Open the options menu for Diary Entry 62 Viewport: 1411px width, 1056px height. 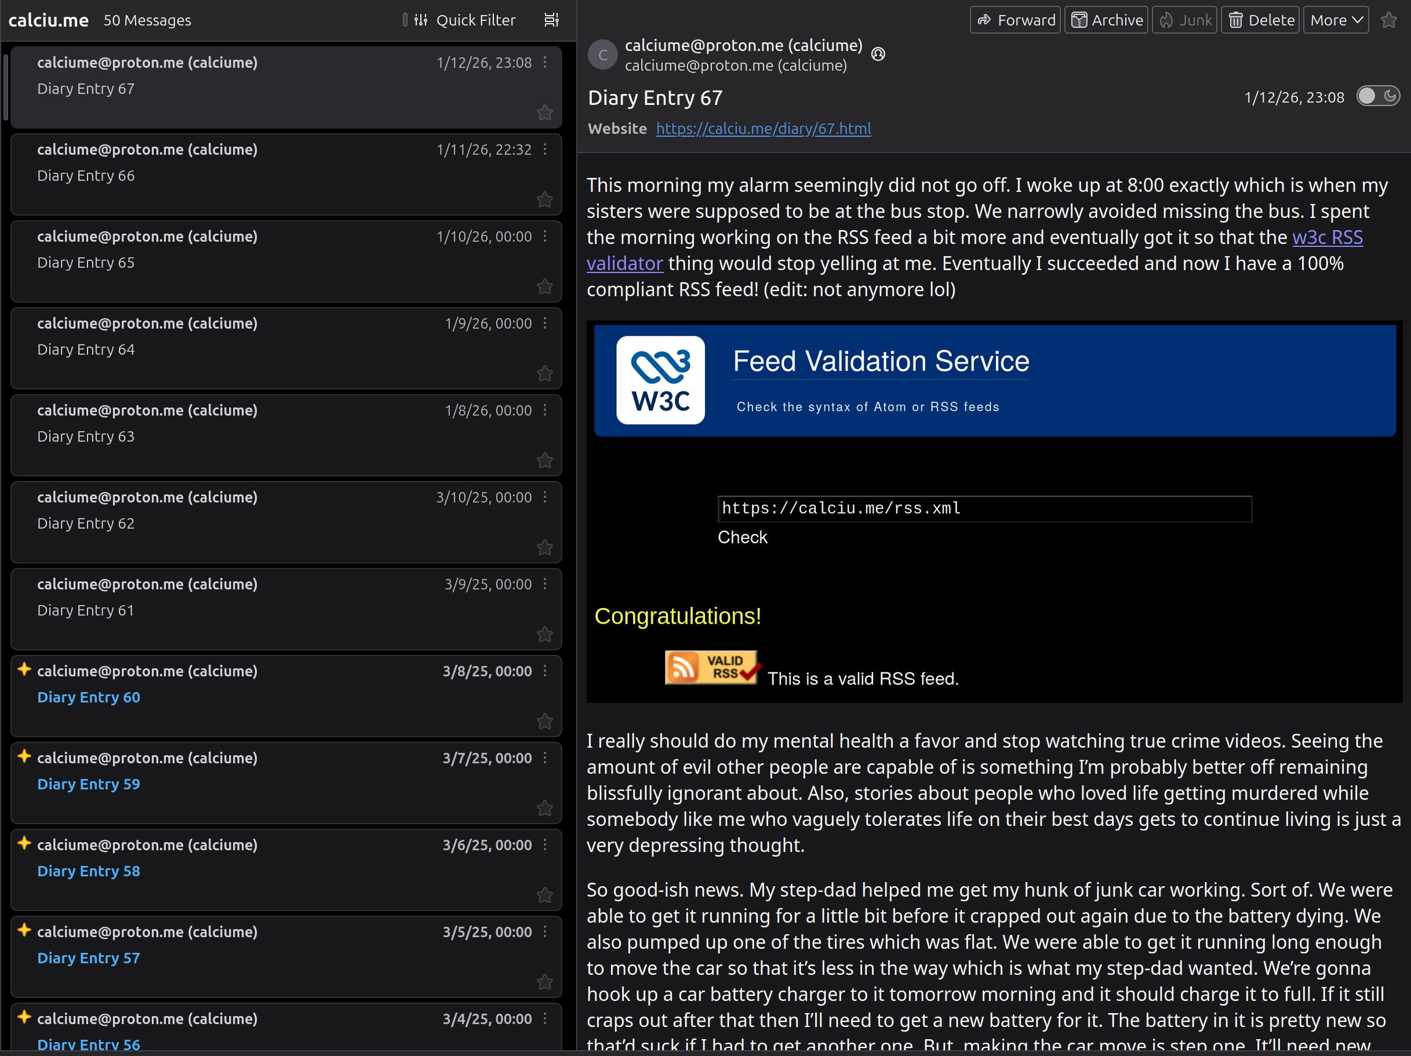coord(546,497)
